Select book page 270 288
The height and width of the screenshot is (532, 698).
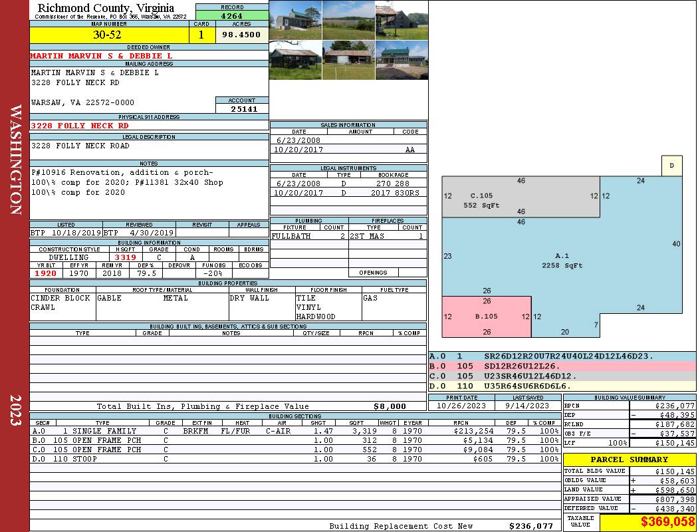pyautogui.click(x=393, y=183)
